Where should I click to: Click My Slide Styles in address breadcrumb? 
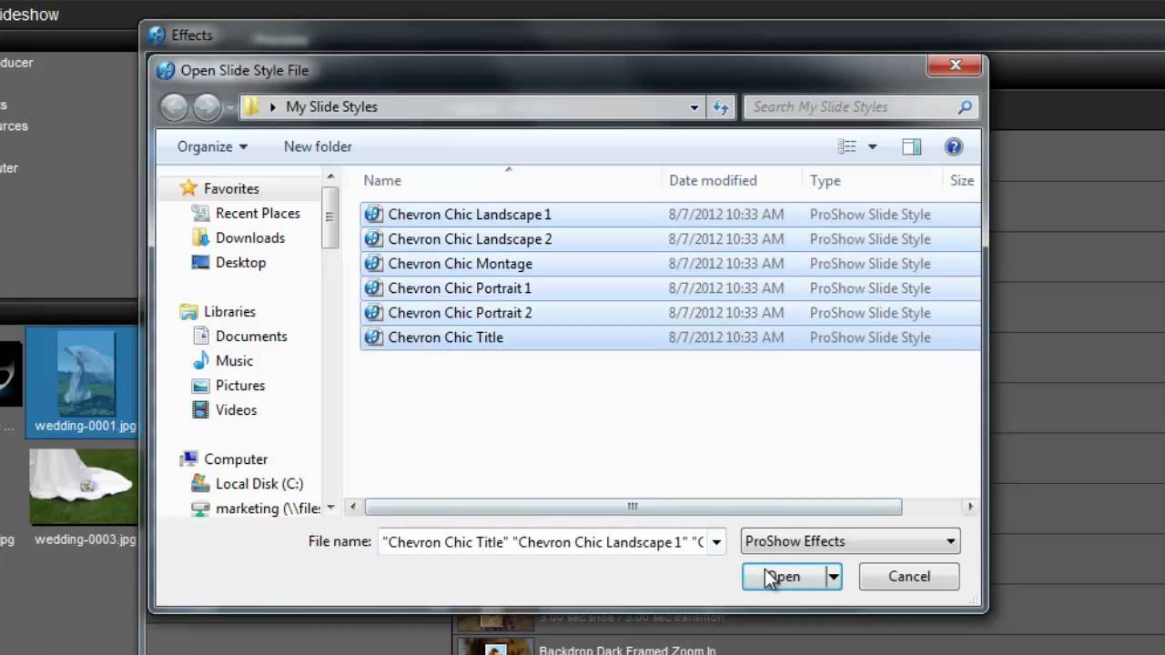point(331,107)
